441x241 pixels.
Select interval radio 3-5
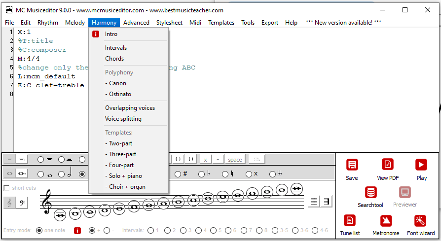tap(275, 230)
